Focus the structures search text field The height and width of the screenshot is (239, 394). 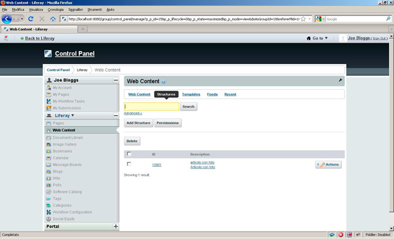pyautogui.click(x=151, y=107)
